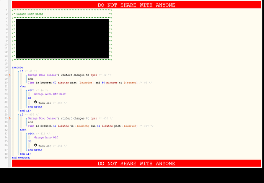Click the {$sunrise} variable on line 20
Screen dimensions: 264x183
click(x=86, y=83)
